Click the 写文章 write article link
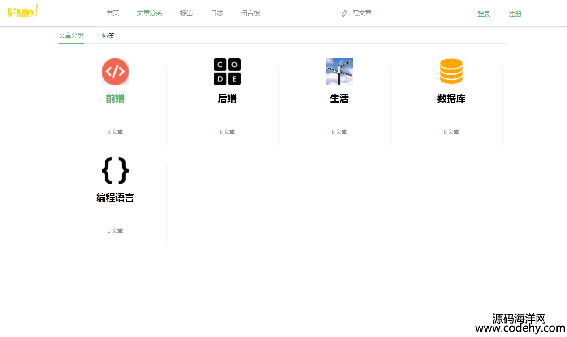Image resolution: width=567 pixels, height=337 pixels. tap(362, 13)
